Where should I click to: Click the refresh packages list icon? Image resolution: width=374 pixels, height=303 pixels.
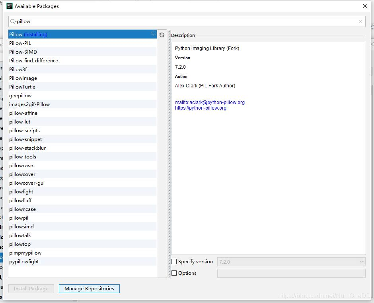pos(162,35)
